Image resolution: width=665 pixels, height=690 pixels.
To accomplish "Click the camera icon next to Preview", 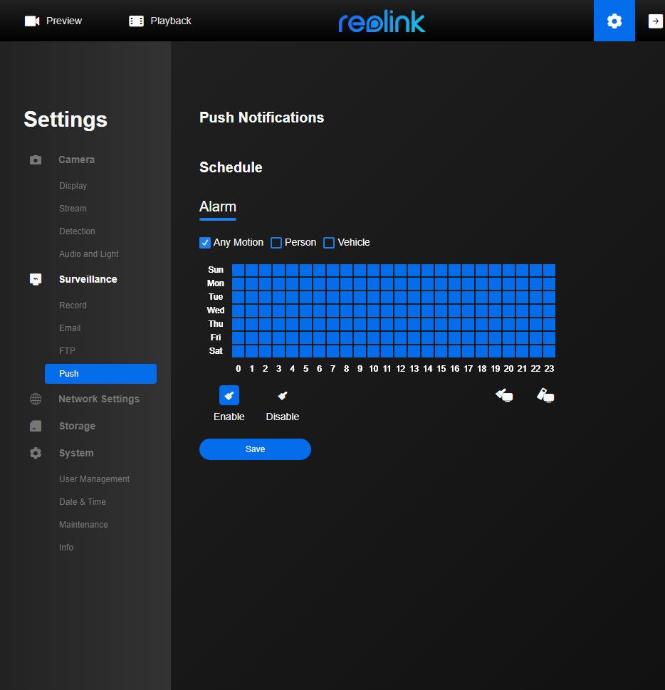I will [32, 21].
